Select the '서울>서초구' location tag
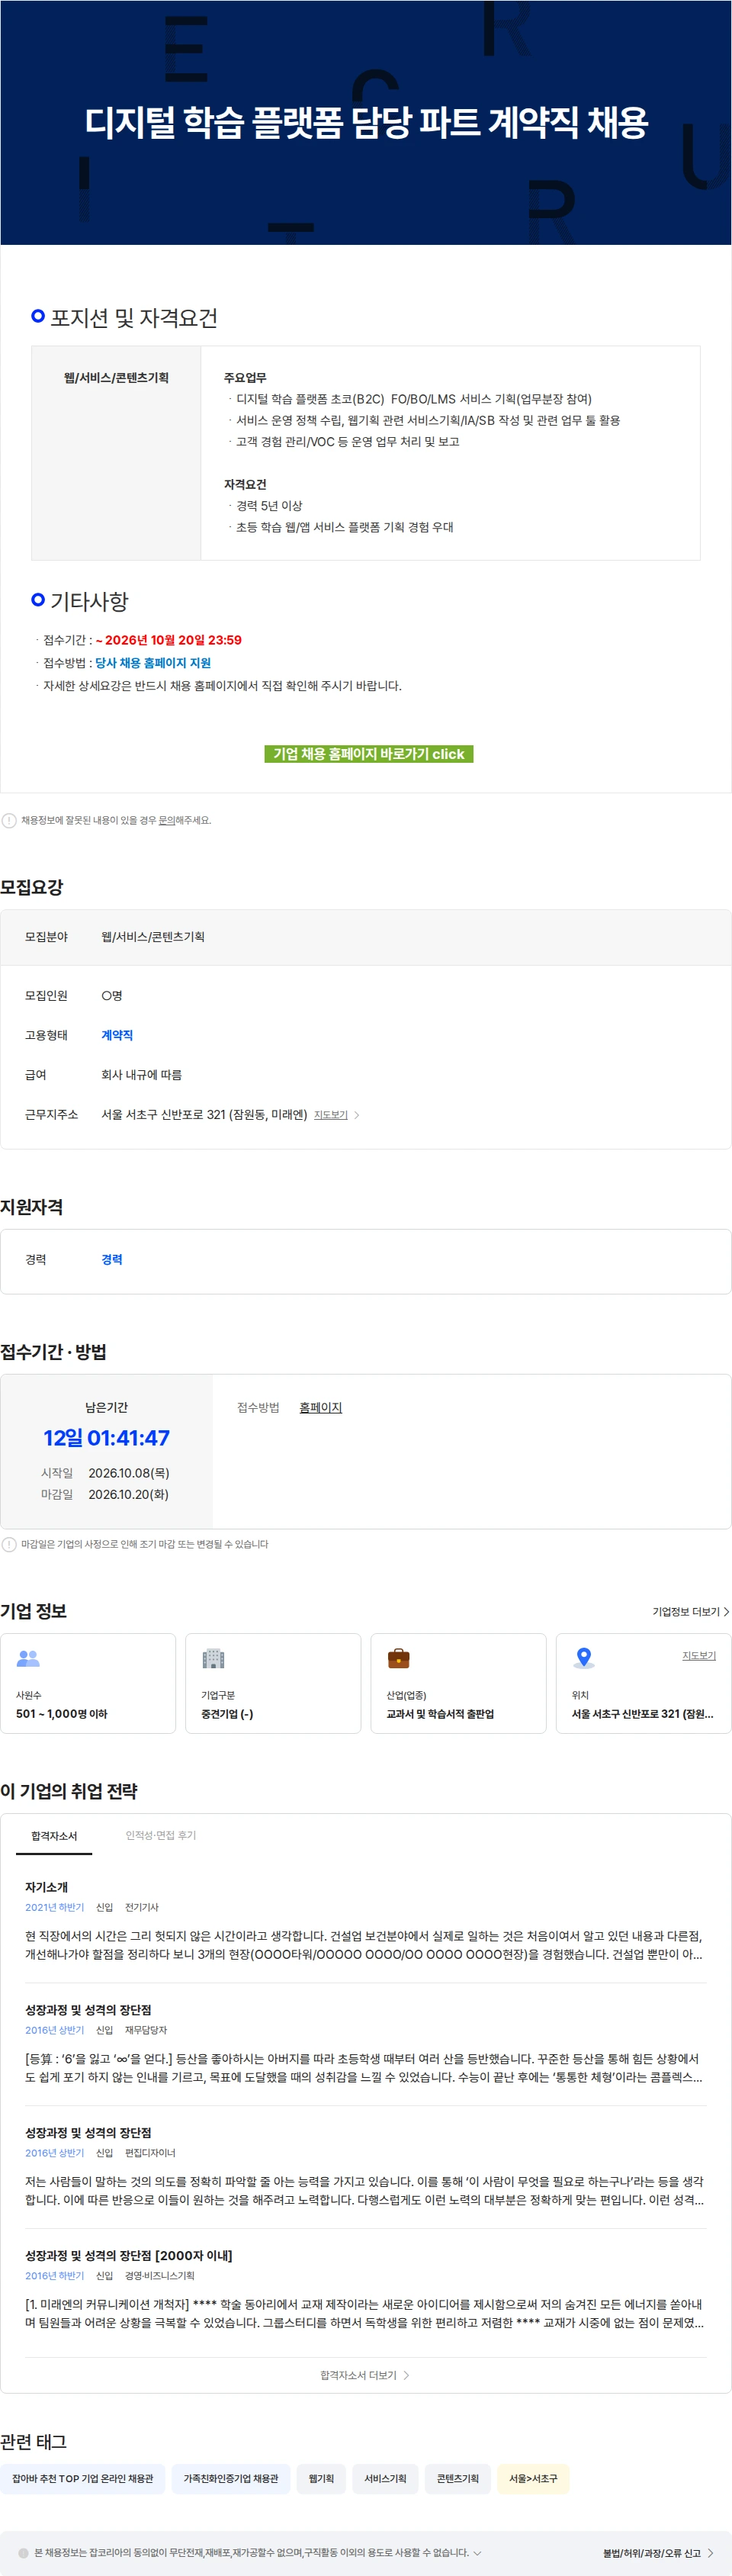The height and width of the screenshot is (2576, 732). tap(533, 2478)
